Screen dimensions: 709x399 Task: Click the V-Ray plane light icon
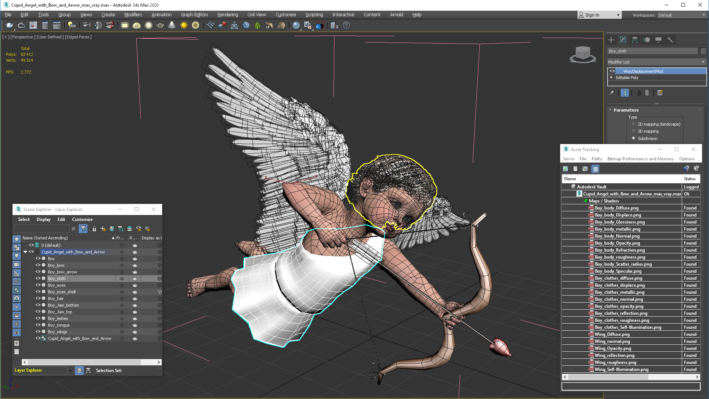(125, 25)
